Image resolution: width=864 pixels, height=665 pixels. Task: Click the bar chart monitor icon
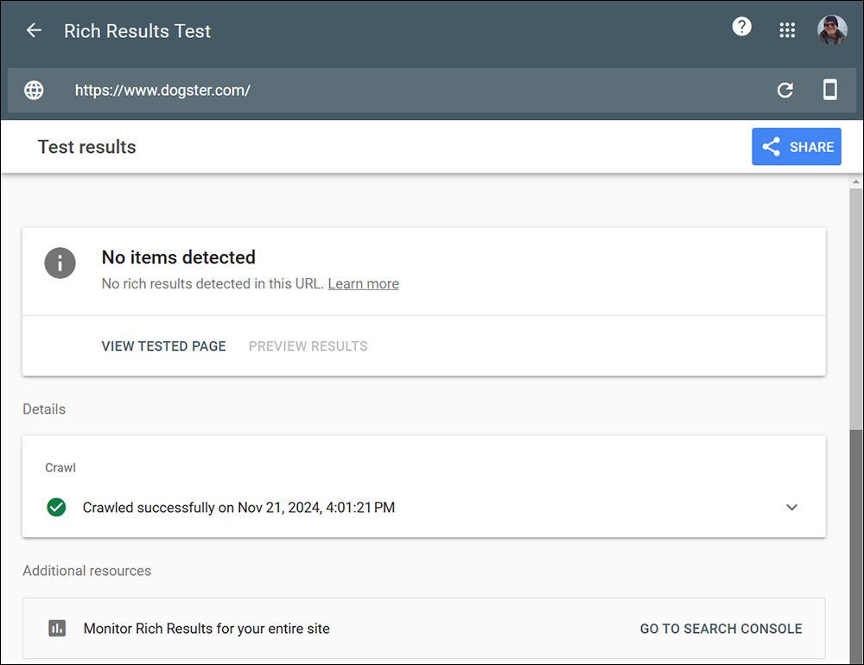pos(57,629)
